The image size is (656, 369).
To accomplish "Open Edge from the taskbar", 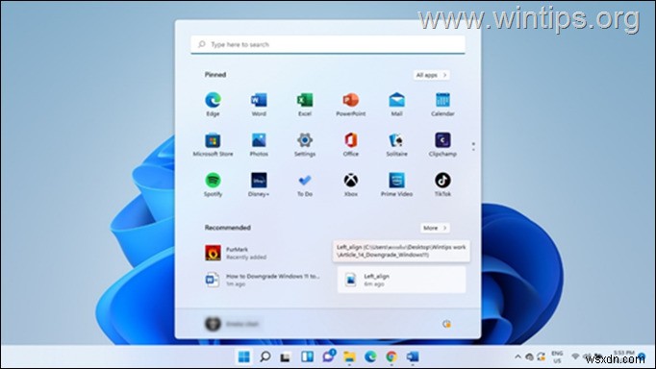I will pos(370,357).
